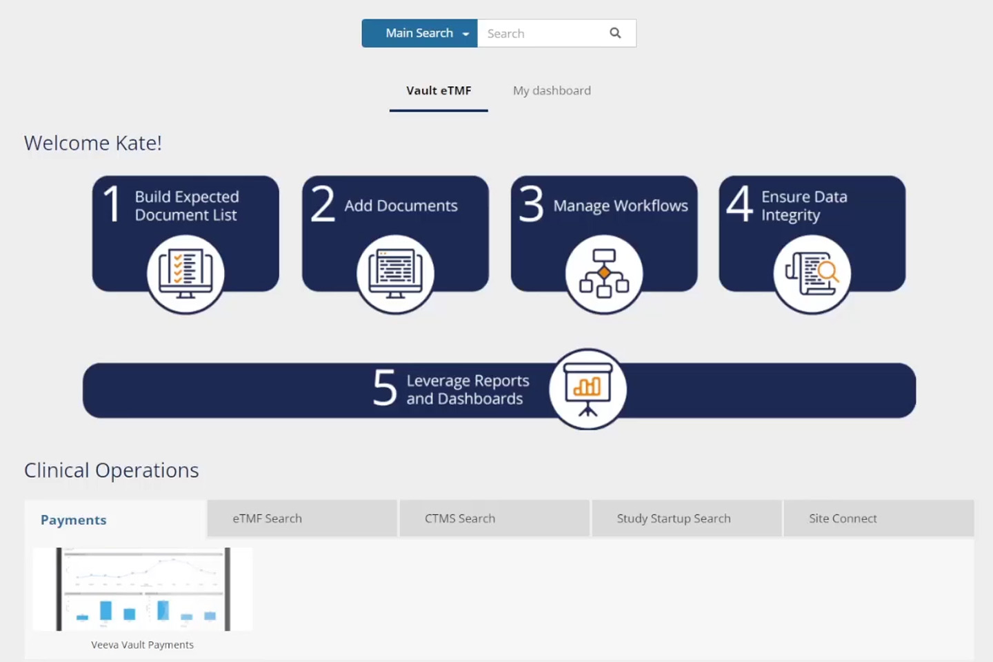993x662 pixels.
Task: Open the Veeva Vault Payments thumbnail
Action: [143, 589]
